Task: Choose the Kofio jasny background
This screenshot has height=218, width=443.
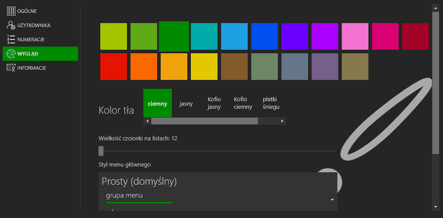Action: (x=214, y=103)
